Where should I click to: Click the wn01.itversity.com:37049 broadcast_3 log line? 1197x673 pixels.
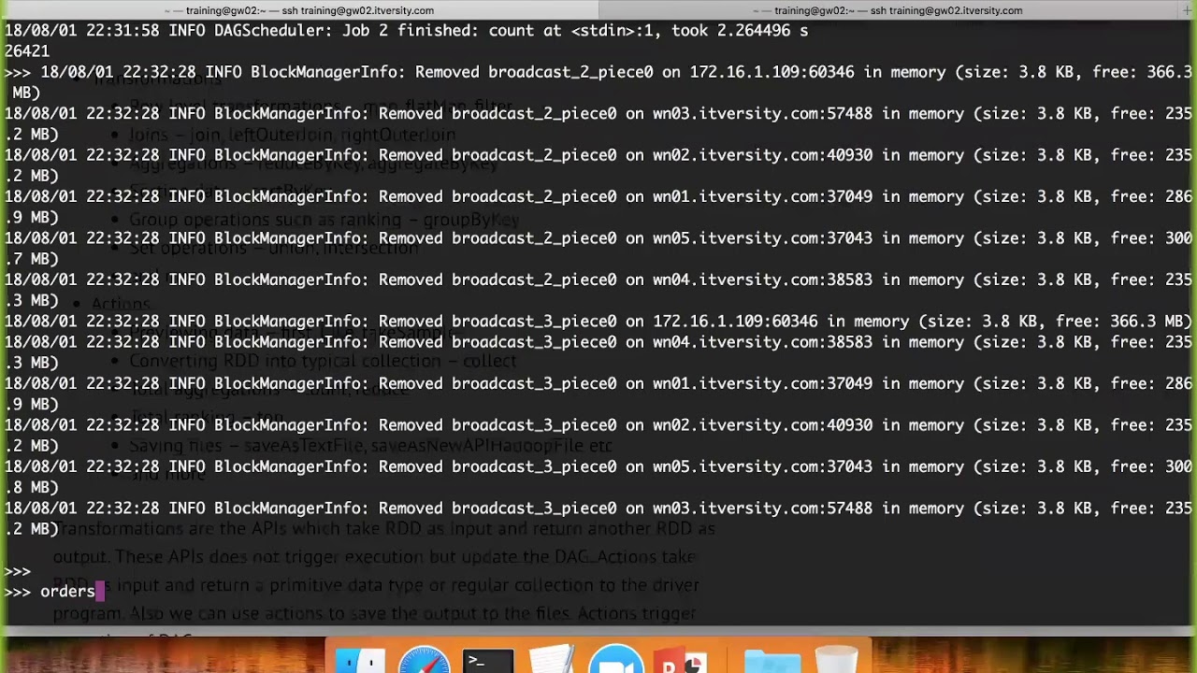(598, 394)
